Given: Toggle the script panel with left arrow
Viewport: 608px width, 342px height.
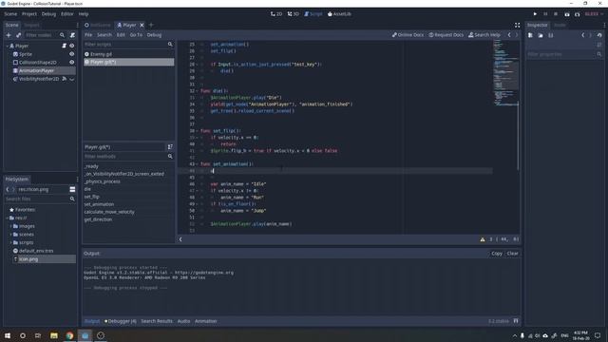Looking at the screenshot, I should 180,239.
